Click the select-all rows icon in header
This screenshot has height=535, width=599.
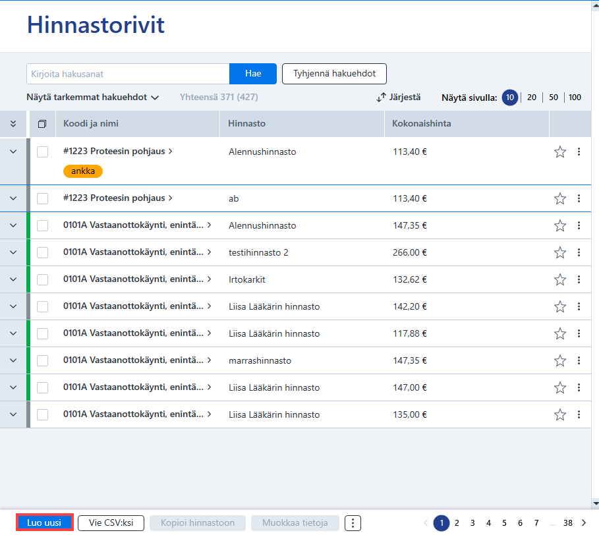point(42,124)
